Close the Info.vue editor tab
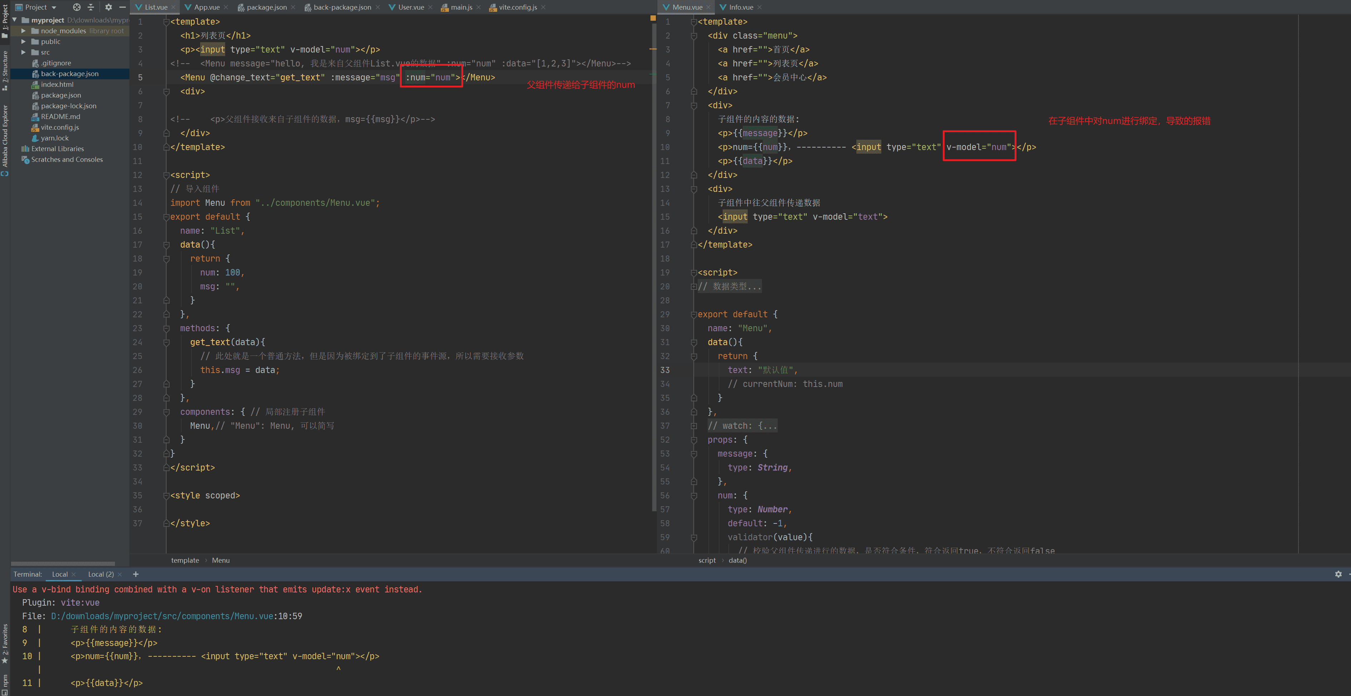This screenshot has height=696, width=1351. tap(759, 8)
